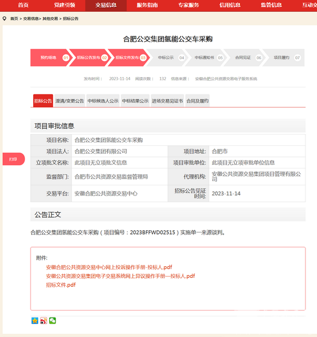Switch to 澄清/变更公告 tab

point(70,101)
